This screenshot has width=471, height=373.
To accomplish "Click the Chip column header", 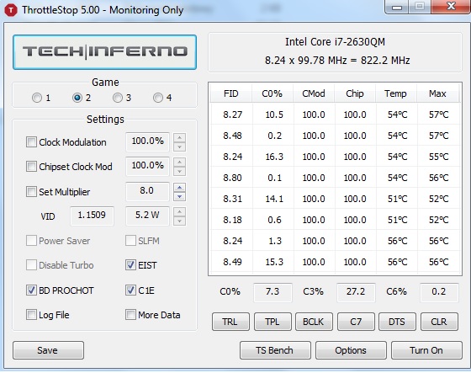I will [355, 93].
